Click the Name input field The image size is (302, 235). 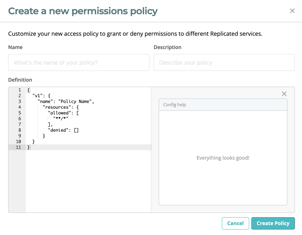pos(79,63)
